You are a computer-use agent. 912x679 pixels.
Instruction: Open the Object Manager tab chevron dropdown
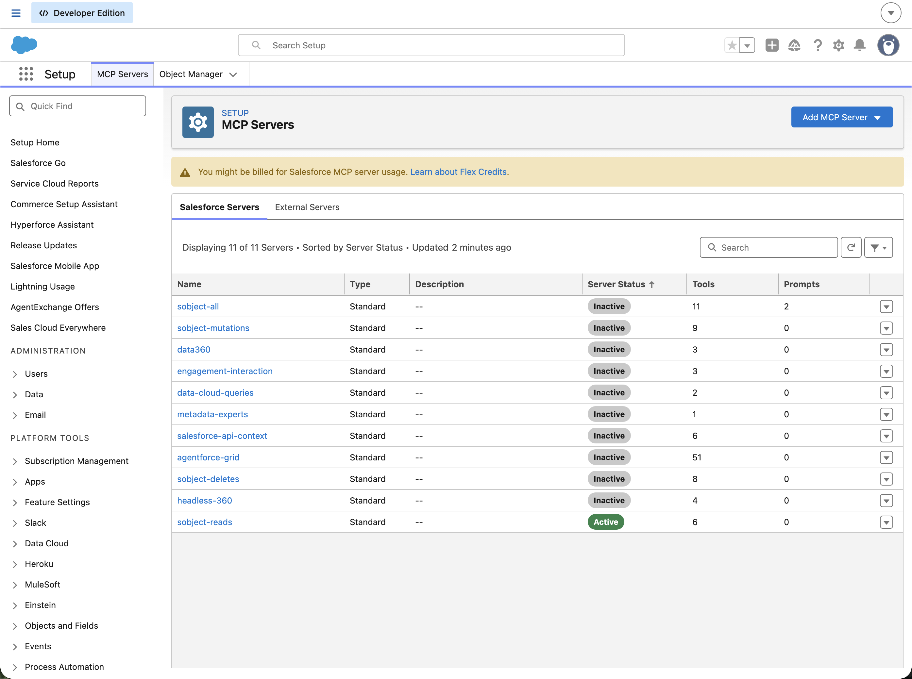tap(233, 75)
